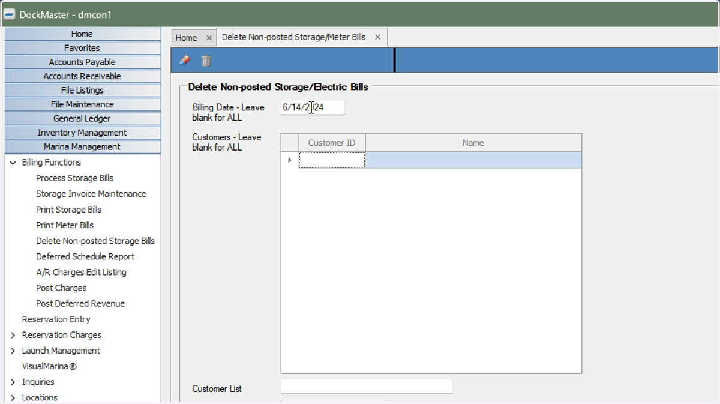Open the File Maintenance section

click(x=82, y=104)
